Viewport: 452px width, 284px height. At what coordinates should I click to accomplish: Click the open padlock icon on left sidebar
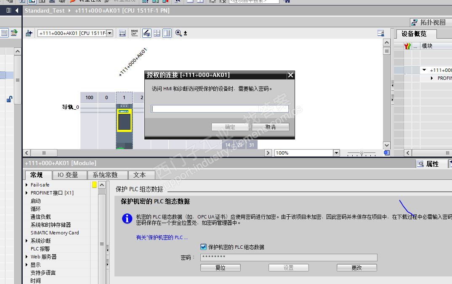9,99
